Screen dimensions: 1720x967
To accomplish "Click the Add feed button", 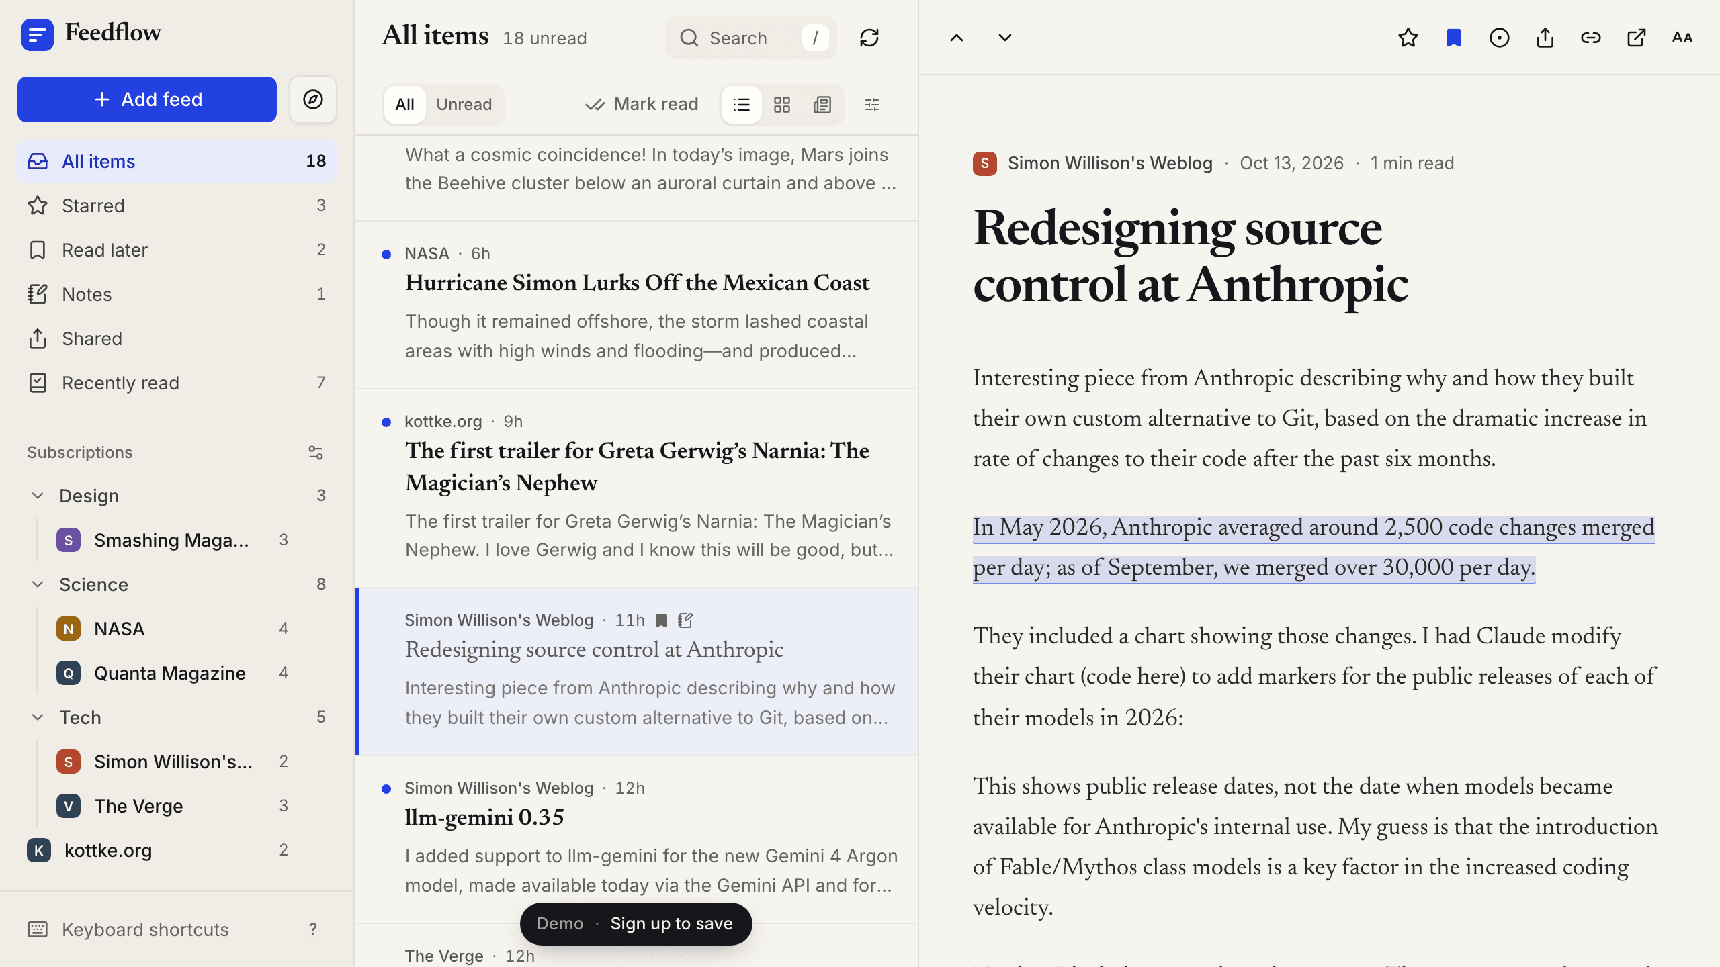I will click(147, 99).
